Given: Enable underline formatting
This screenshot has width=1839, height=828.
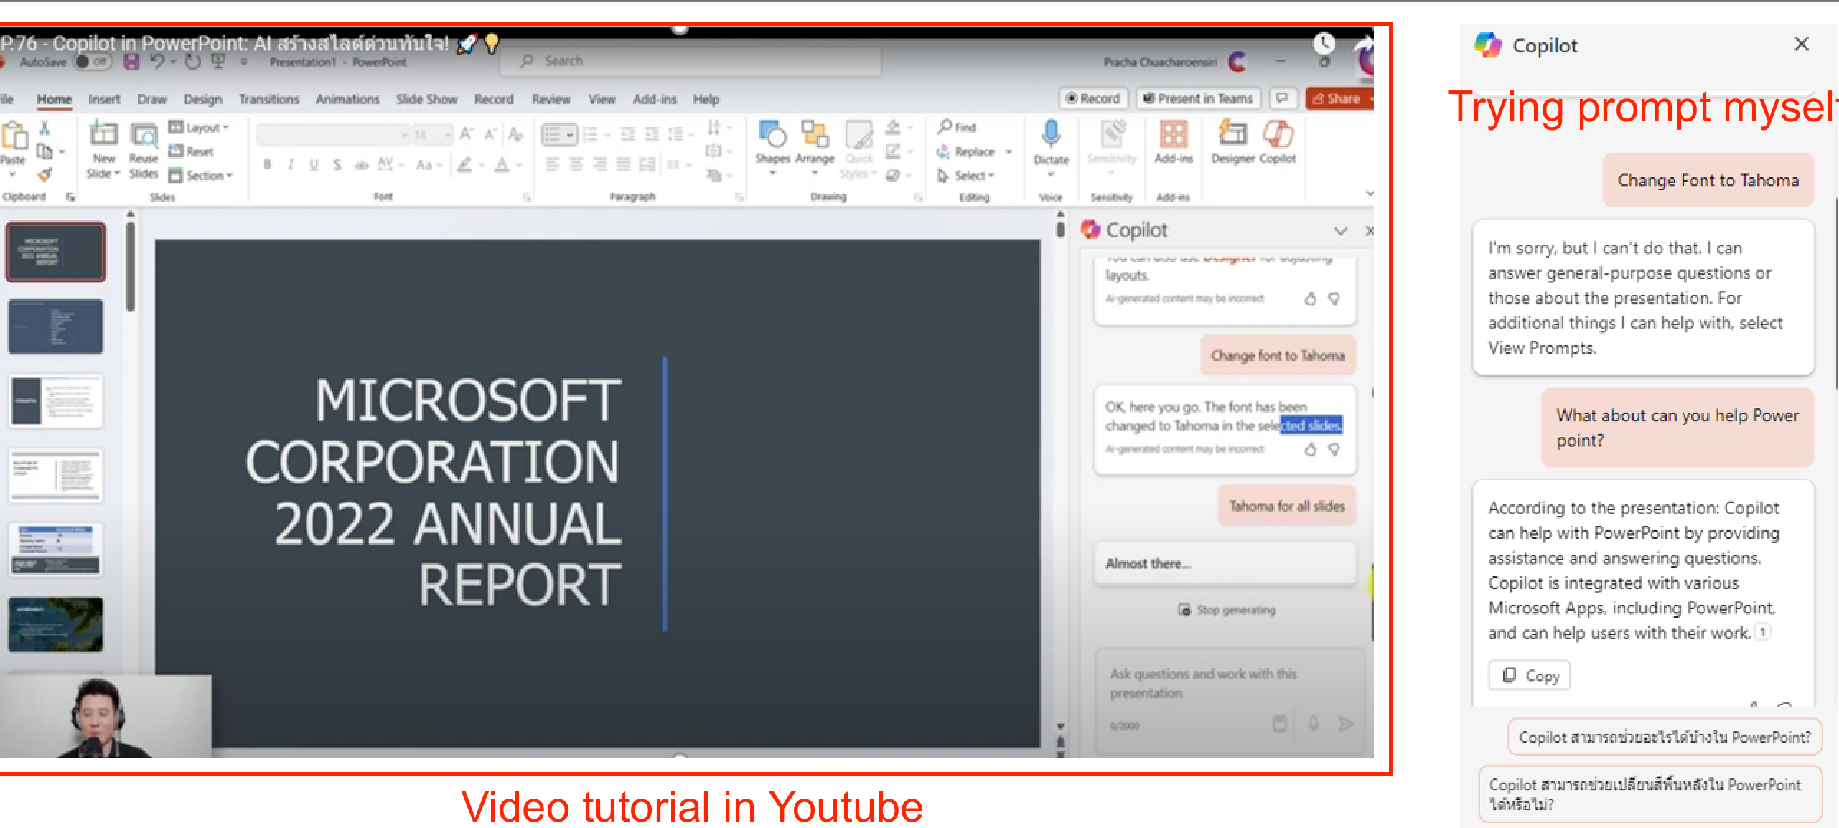Looking at the screenshot, I should click(x=314, y=164).
